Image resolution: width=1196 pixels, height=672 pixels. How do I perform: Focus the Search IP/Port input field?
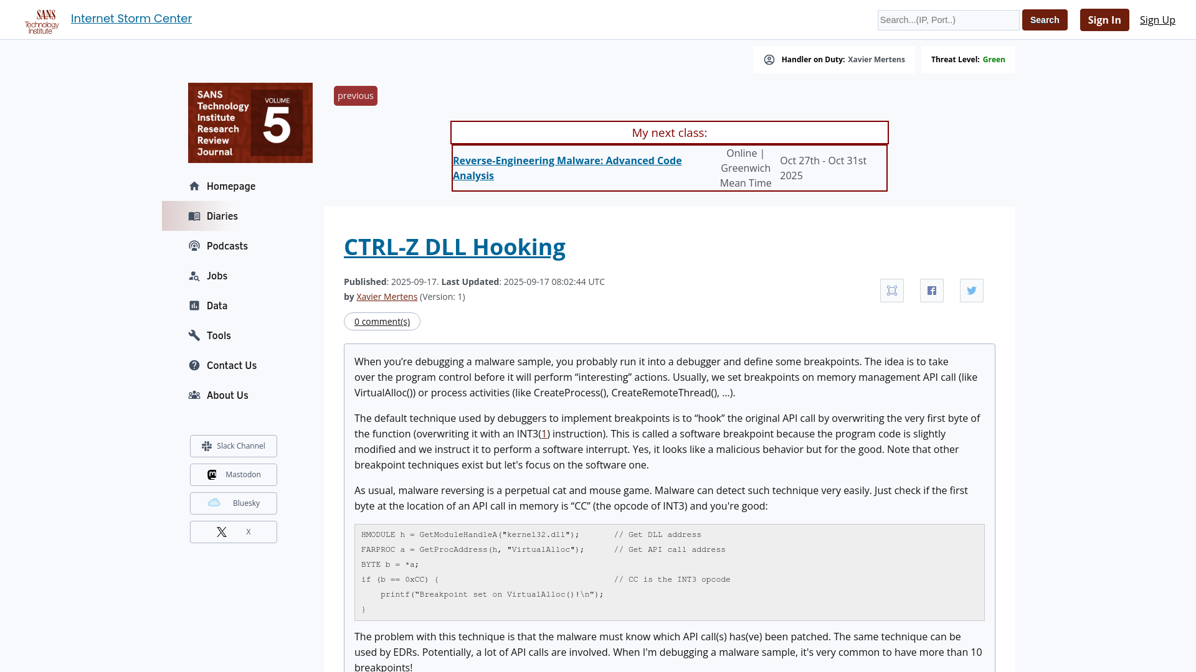948,20
